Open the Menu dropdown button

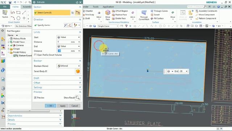[x=7, y=26]
